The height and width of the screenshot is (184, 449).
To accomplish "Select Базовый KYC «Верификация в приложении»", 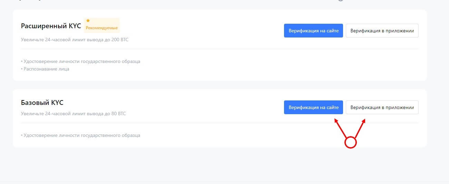I will click(x=382, y=107).
